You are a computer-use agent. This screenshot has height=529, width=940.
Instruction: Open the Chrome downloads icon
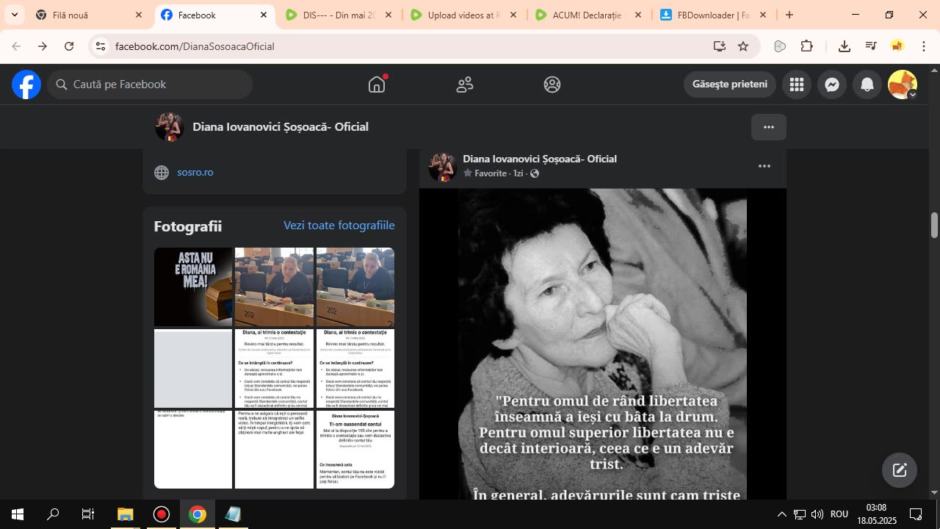click(845, 46)
